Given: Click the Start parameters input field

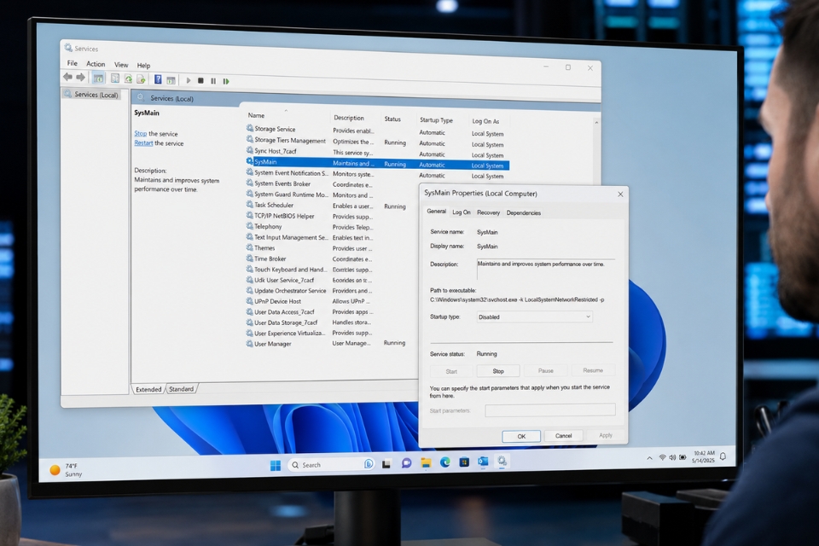Looking at the screenshot, I should 550,410.
